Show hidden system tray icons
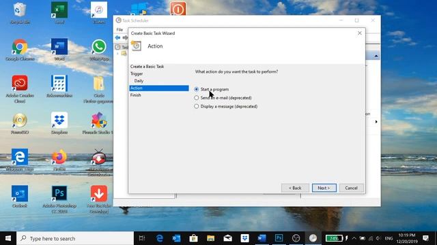 (x=354, y=238)
